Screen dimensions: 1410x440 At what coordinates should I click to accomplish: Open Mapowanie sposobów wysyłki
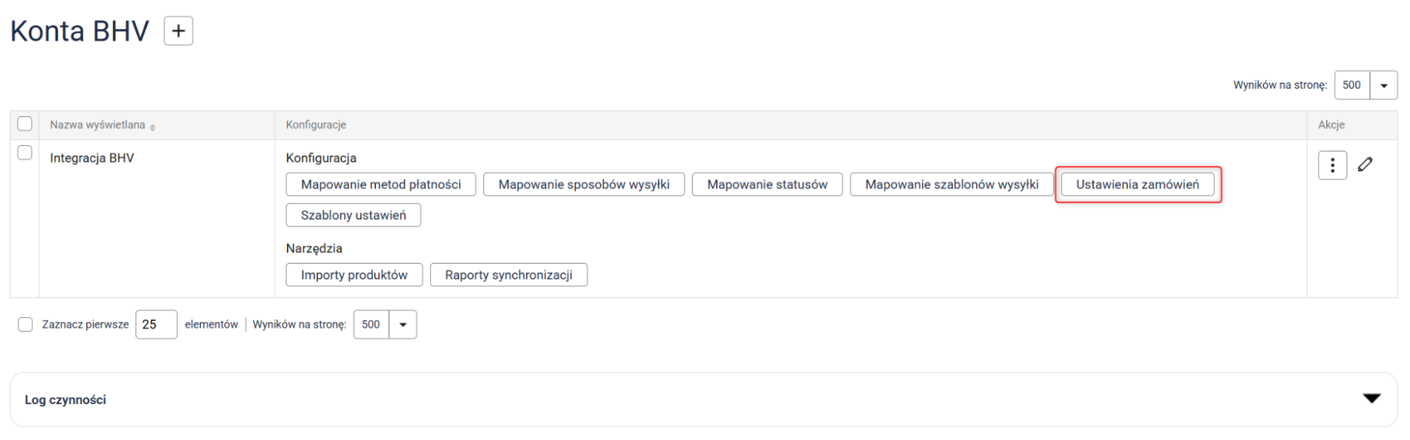583,185
